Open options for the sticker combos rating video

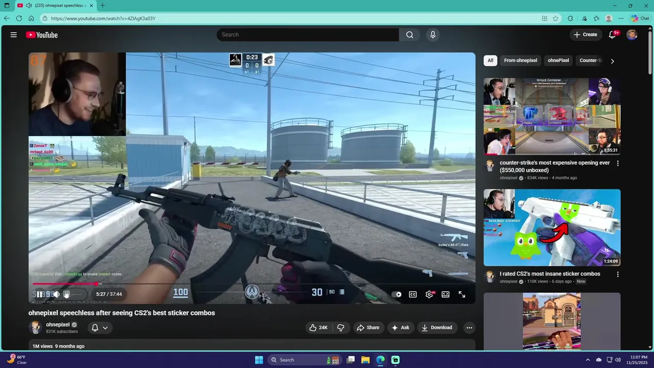618,274
